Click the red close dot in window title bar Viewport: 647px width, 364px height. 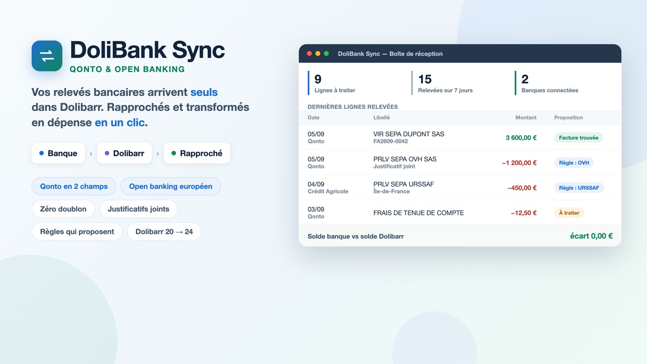309,53
